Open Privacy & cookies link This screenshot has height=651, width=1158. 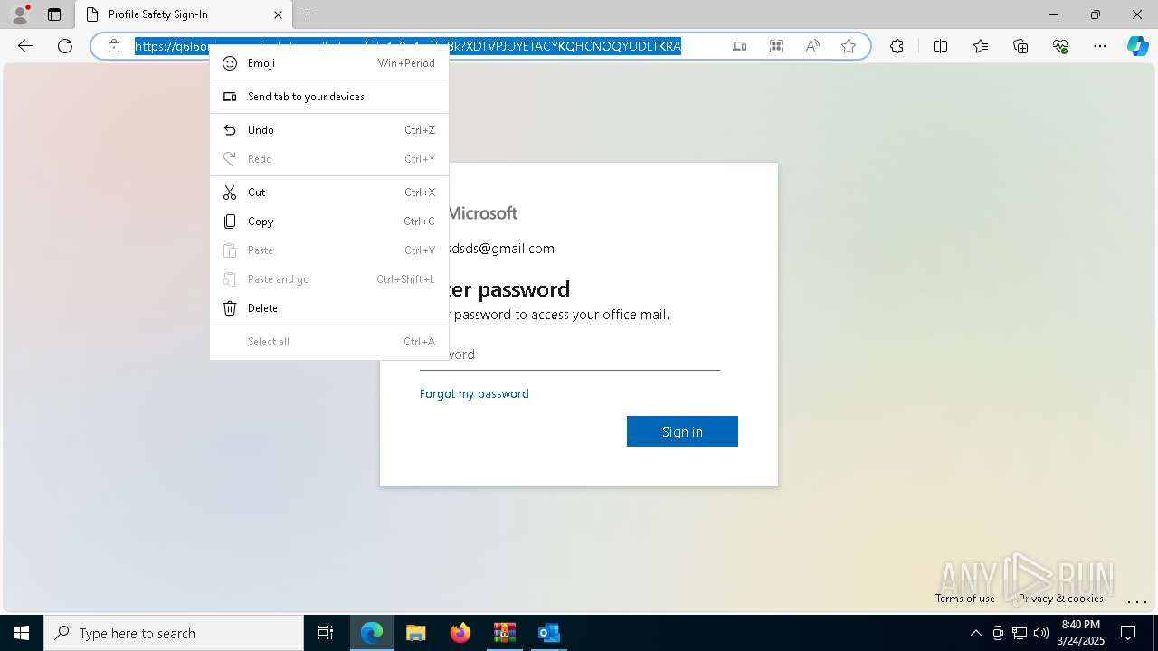coord(1060,599)
